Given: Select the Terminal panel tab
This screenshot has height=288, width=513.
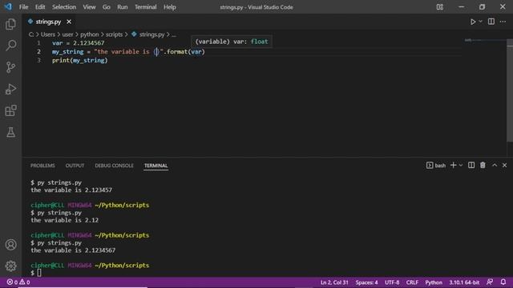Looking at the screenshot, I should click(156, 166).
